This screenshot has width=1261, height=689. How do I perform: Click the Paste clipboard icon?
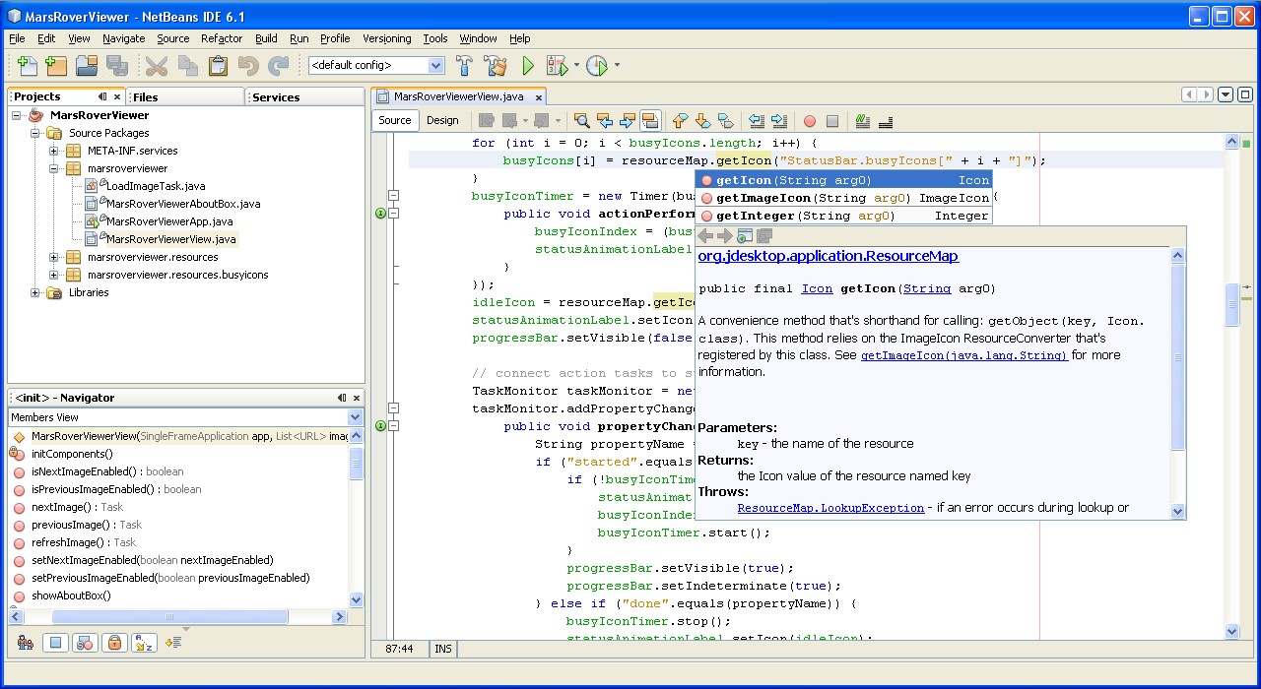coord(218,66)
